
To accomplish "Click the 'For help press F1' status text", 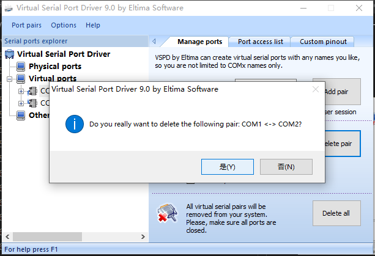I will (x=31, y=249).
